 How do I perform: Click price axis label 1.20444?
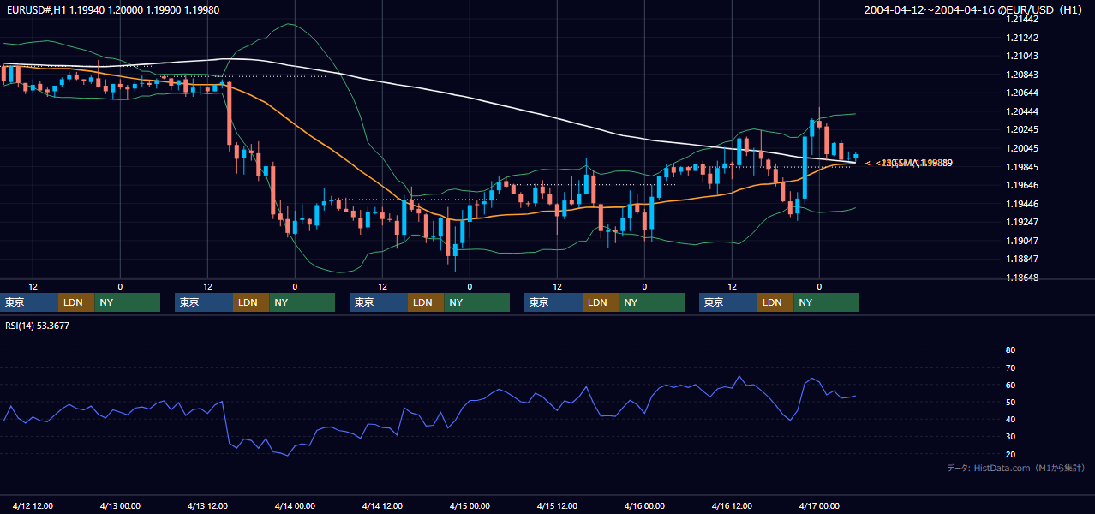click(x=1023, y=111)
